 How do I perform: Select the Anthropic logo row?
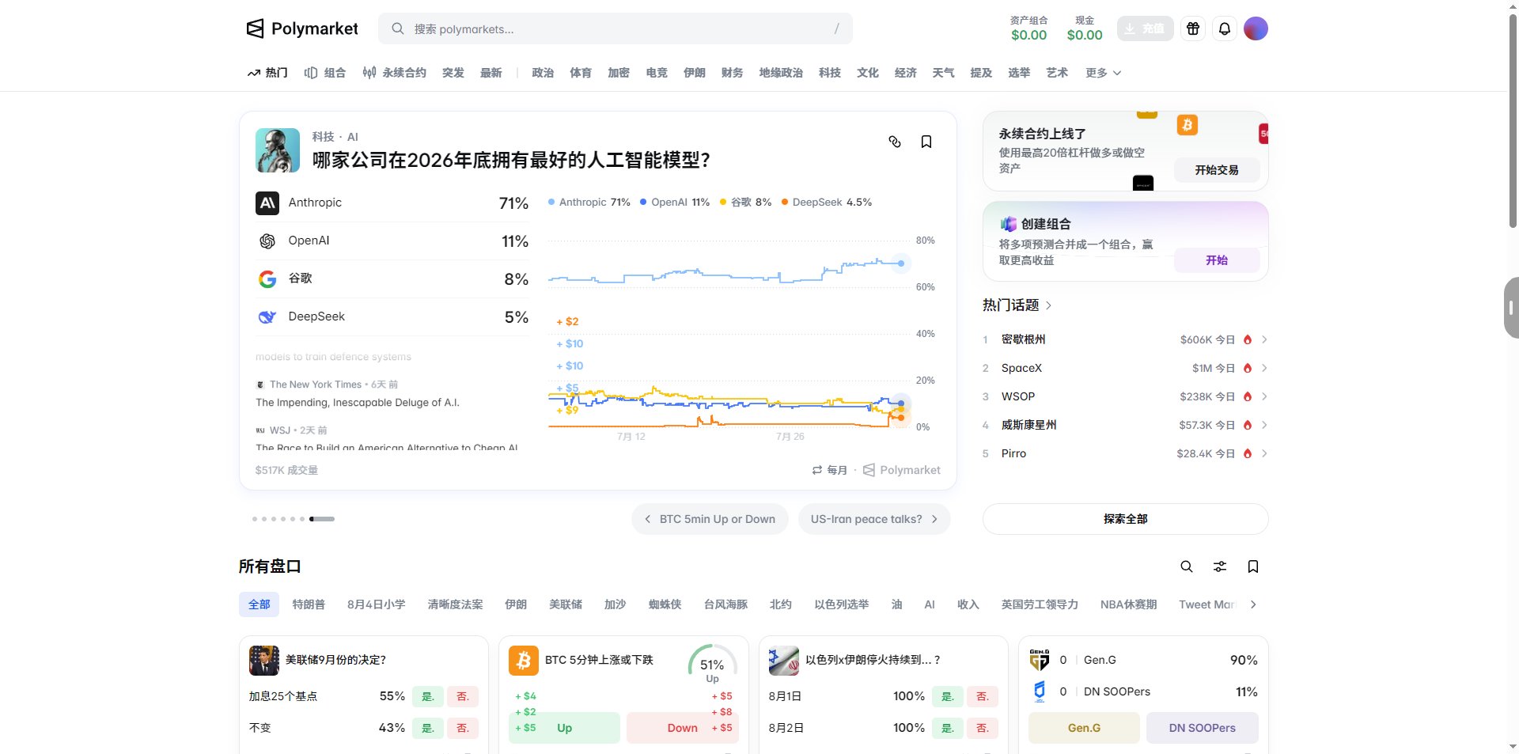click(x=267, y=203)
